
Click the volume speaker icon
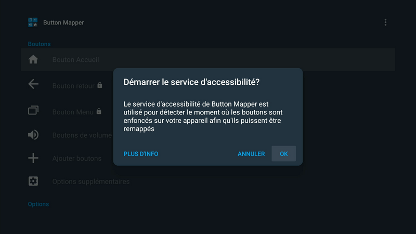pyautogui.click(x=33, y=135)
